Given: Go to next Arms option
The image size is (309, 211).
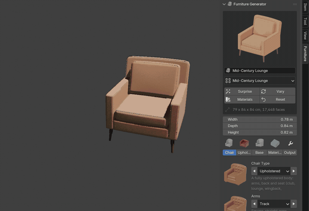Looking at the screenshot, I should coord(294,204).
